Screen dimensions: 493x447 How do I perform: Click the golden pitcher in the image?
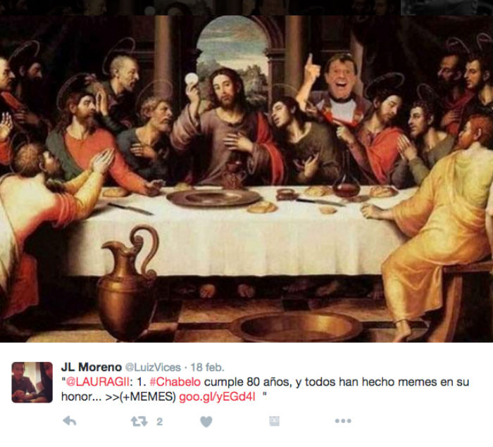(128, 284)
